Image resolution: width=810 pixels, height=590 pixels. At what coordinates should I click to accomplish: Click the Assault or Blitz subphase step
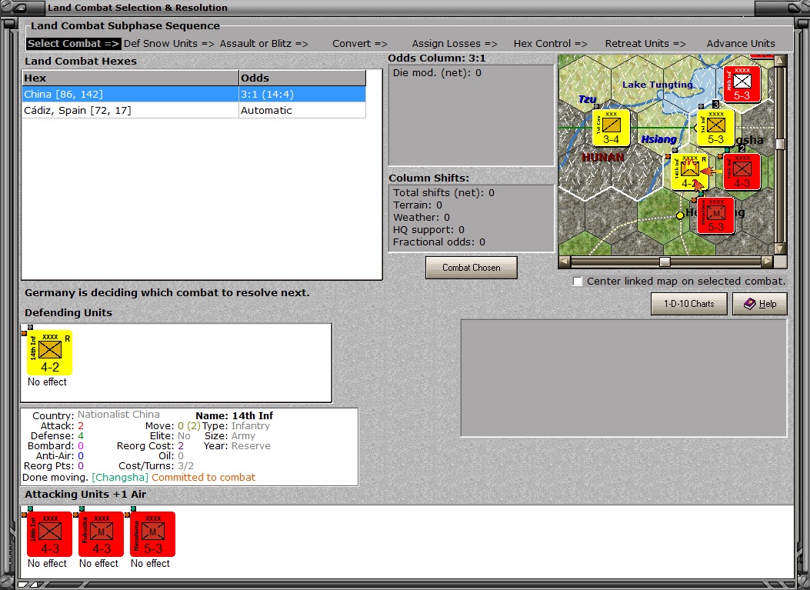[x=263, y=43]
